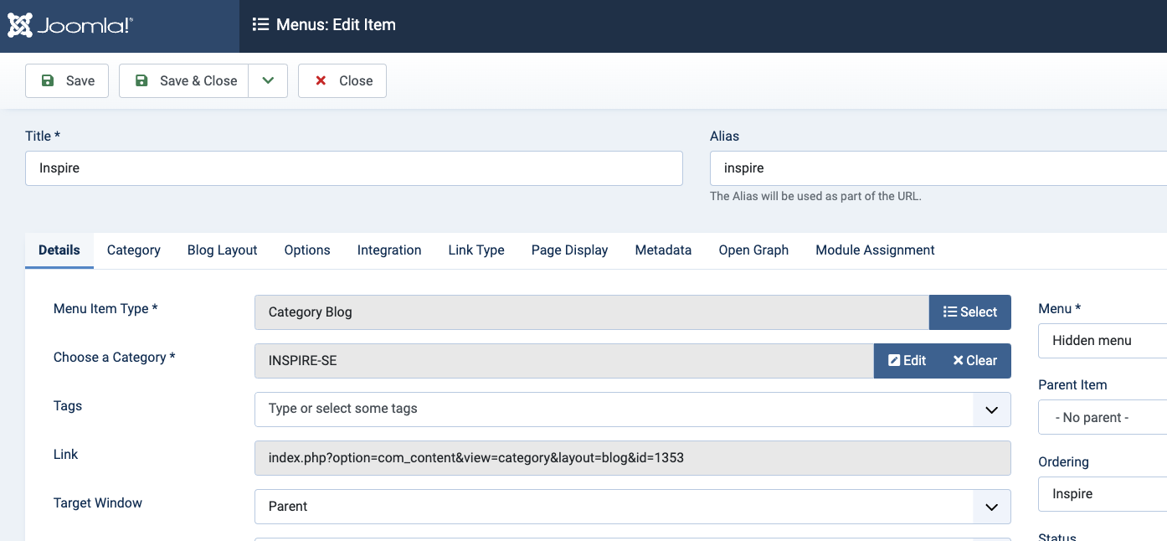
Task: Click into the Title input field
Action: tap(354, 168)
